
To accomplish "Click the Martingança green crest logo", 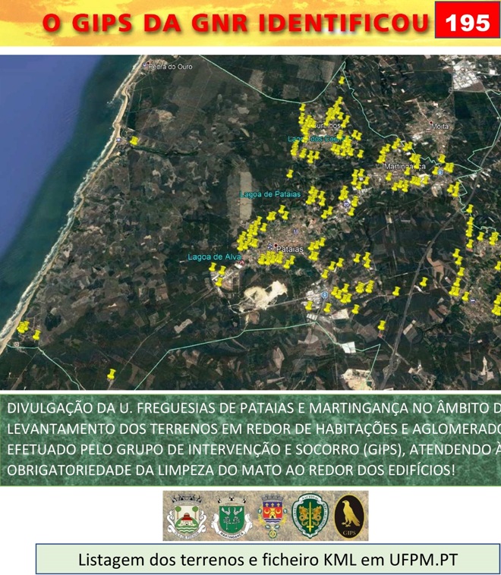I will 230,516.
